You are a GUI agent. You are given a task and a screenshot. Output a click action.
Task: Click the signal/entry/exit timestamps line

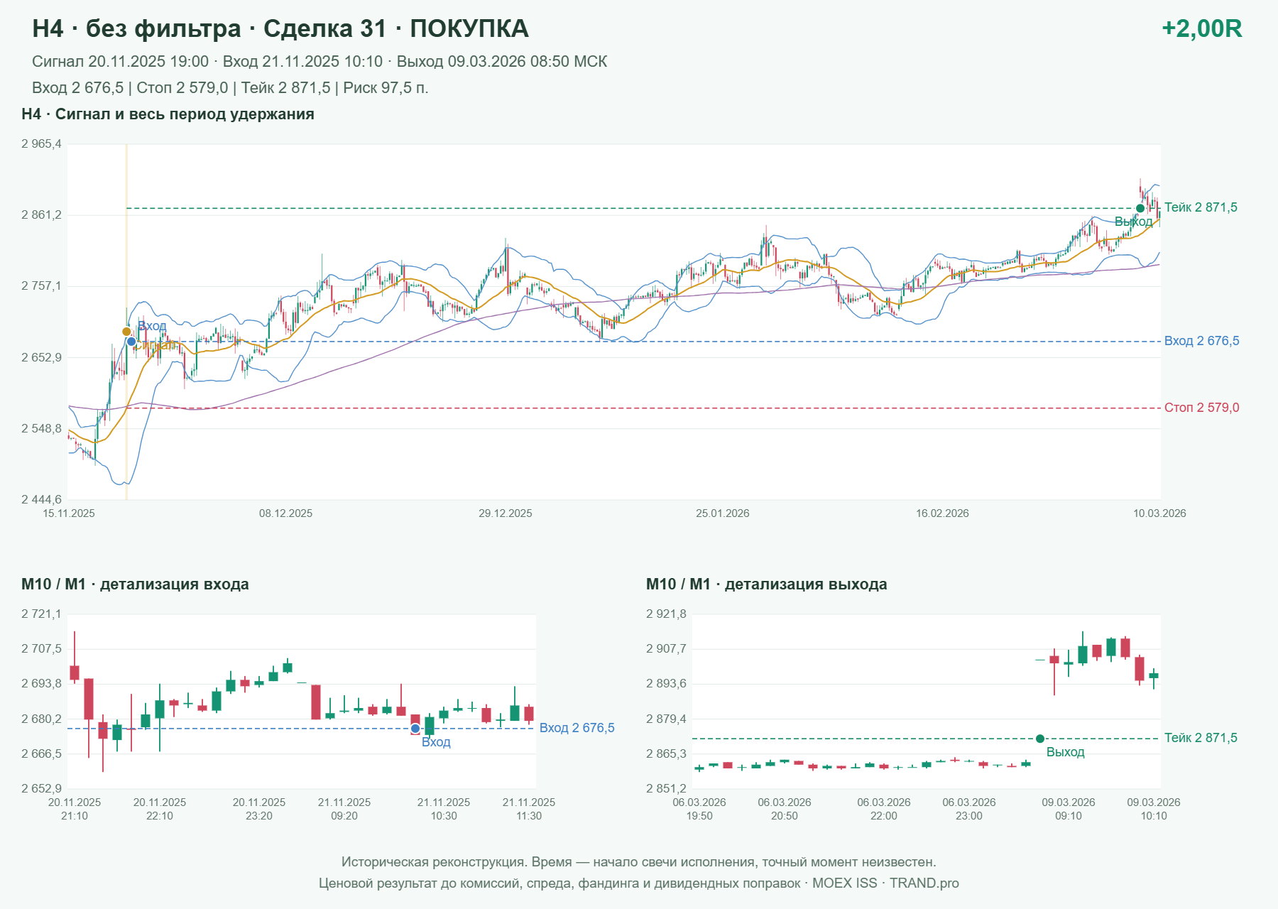click(319, 62)
